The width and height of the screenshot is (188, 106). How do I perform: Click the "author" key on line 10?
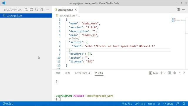pyautogui.click(x=75, y=58)
